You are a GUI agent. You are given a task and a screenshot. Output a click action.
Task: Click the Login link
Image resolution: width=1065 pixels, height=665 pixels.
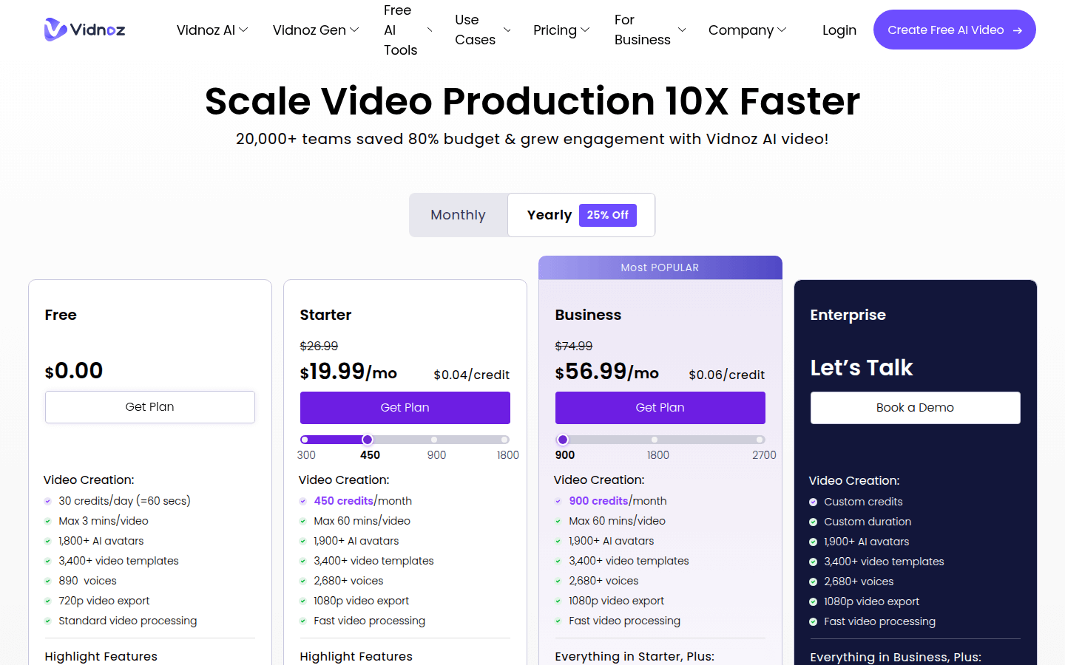pos(839,30)
